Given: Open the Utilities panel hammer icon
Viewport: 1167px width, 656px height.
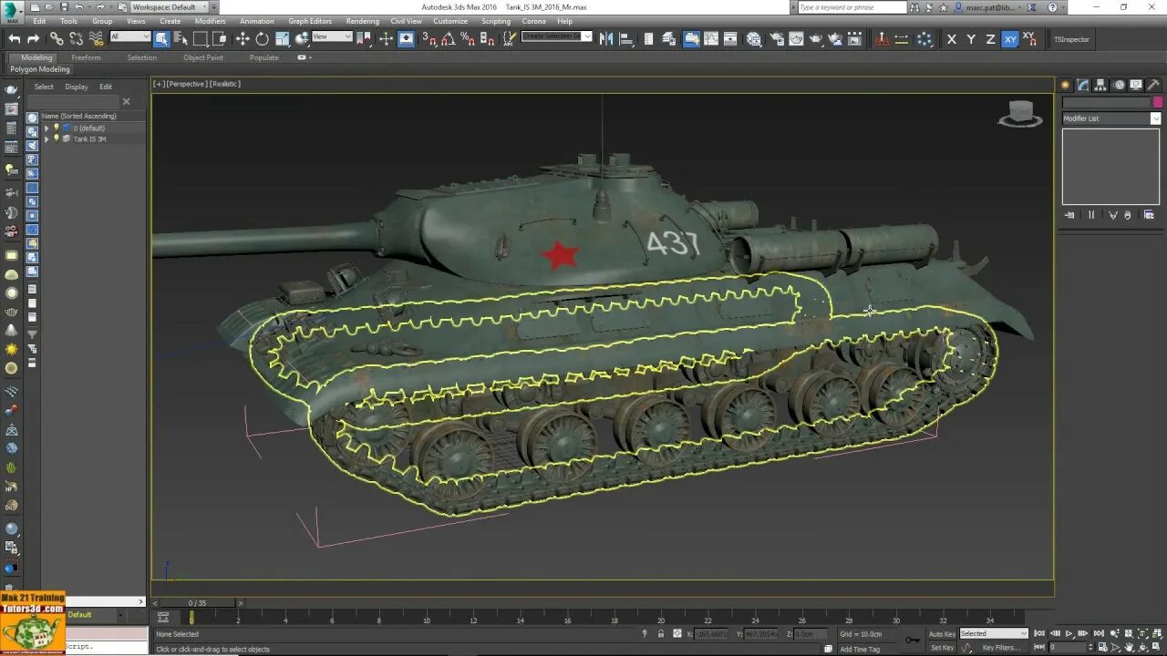Looking at the screenshot, I should point(1153,85).
